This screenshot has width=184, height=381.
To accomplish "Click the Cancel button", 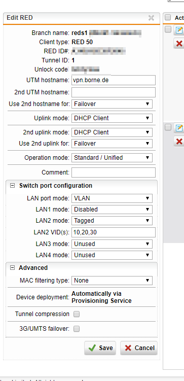I will (x=139, y=348).
